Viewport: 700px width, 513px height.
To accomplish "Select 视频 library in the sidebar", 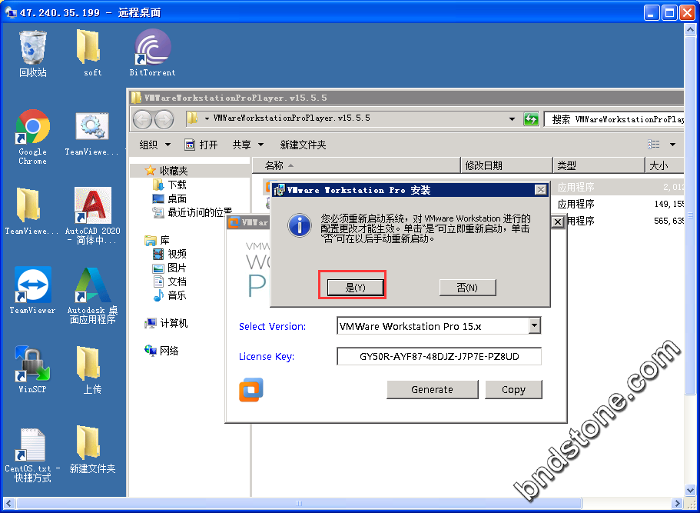I will tap(170, 254).
